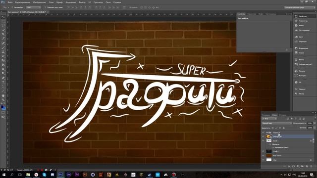Open the Навигатор collapsed panel button

[301, 21]
